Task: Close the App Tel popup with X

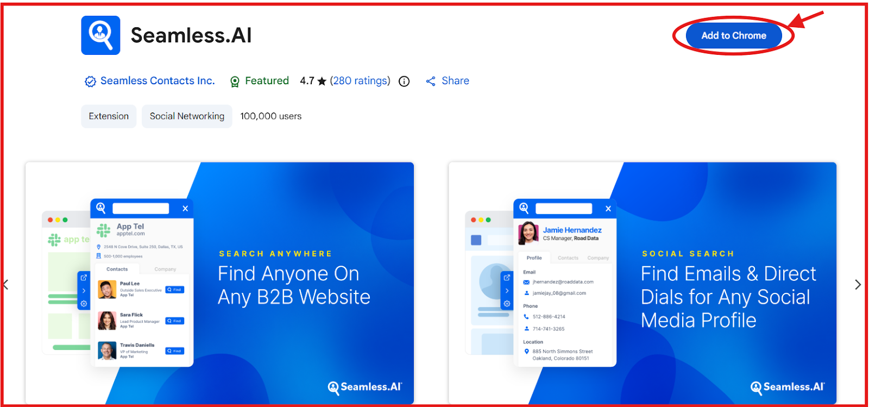Action: (x=185, y=209)
